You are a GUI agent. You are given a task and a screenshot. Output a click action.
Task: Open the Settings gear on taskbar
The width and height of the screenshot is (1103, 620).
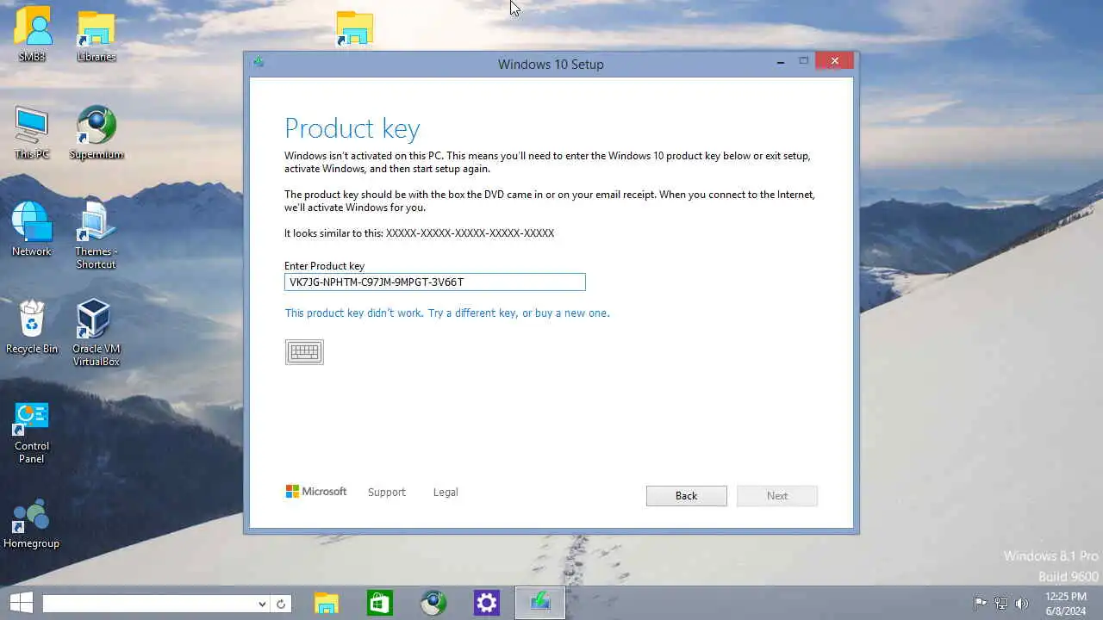click(x=487, y=603)
